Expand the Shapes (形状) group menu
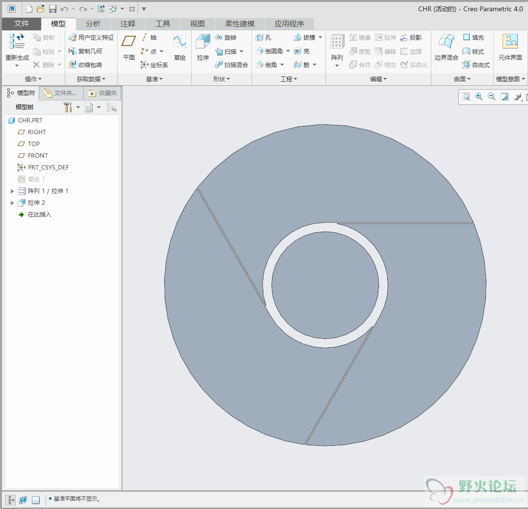The image size is (528, 509). tap(221, 79)
